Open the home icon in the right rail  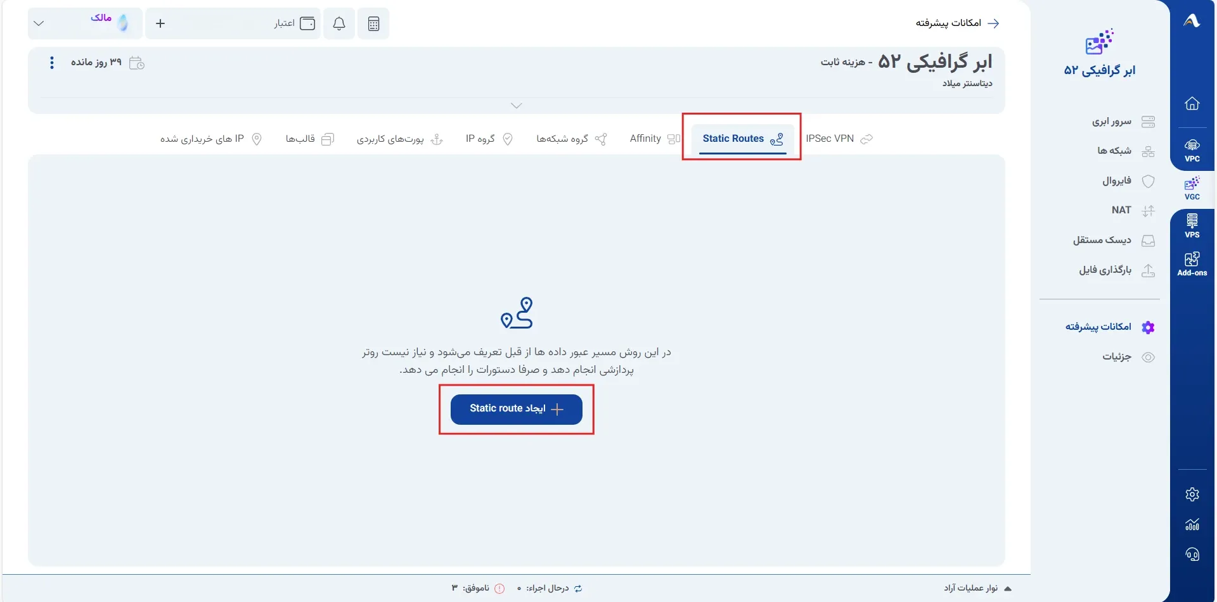(1192, 103)
